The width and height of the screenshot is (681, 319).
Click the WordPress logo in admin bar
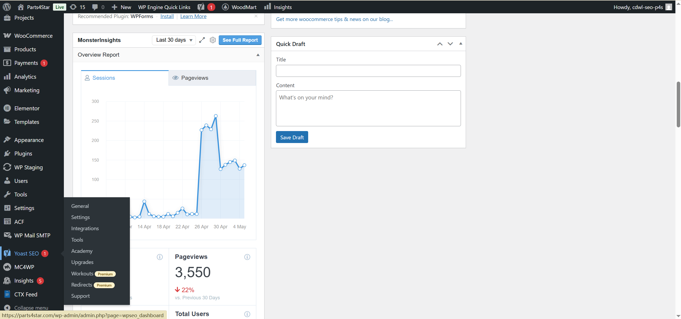(6, 7)
